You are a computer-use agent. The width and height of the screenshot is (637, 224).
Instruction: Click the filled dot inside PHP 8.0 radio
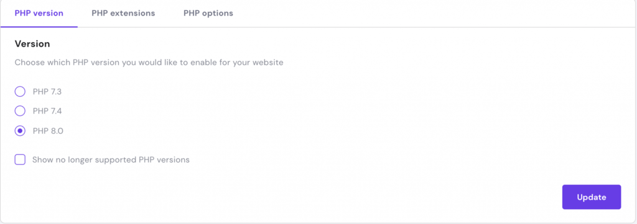[x=20, y=131]
